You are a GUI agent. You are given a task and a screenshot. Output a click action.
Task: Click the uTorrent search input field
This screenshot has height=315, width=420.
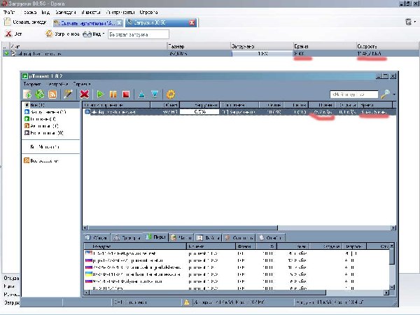pos(353,94)
